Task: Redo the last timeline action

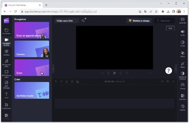Action: (x=61, y=82)
